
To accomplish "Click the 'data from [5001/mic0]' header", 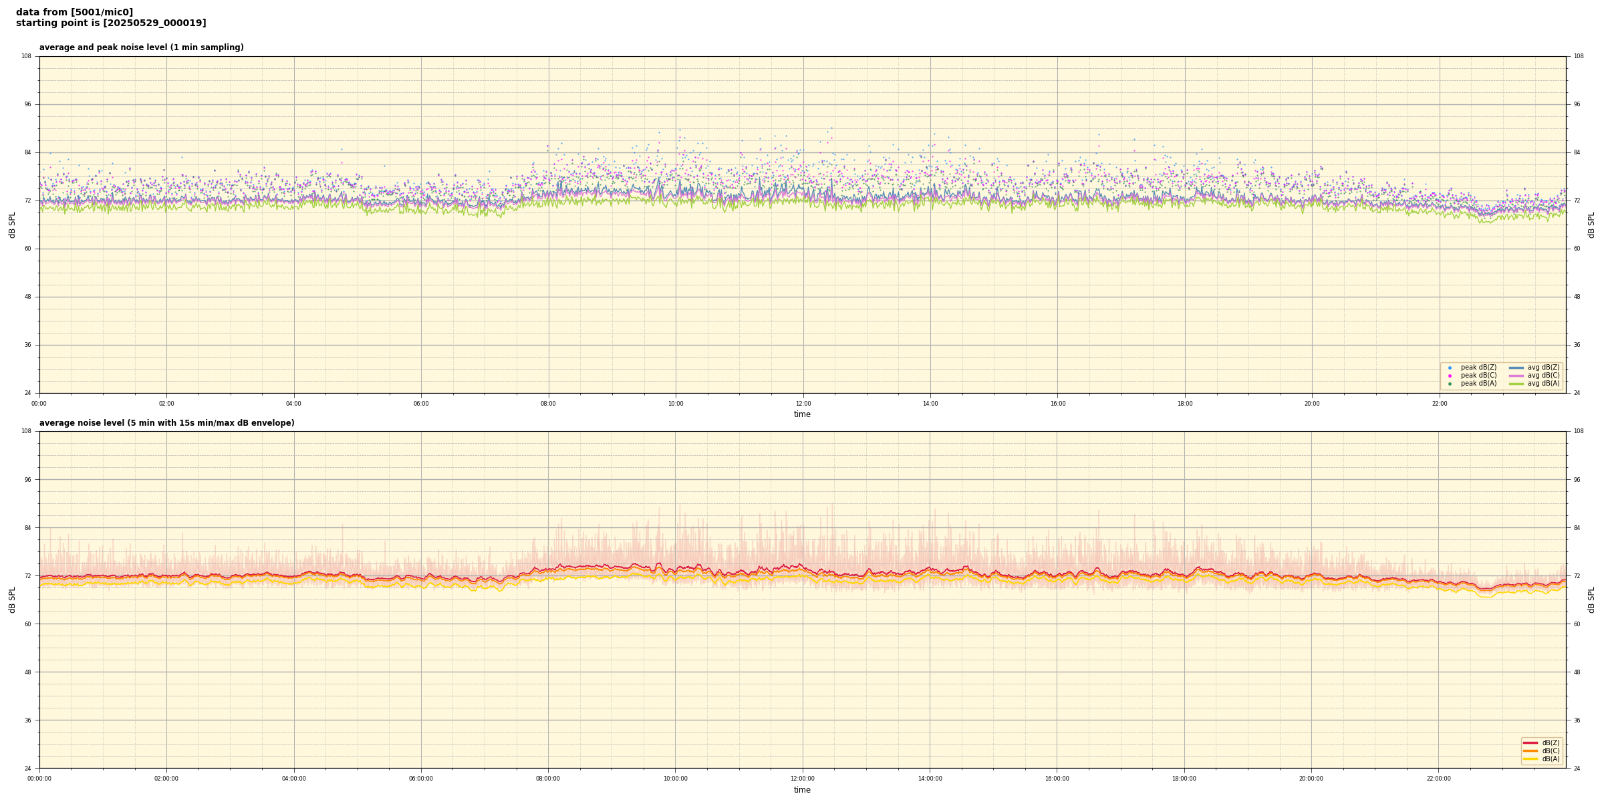I will coord(74,12).
